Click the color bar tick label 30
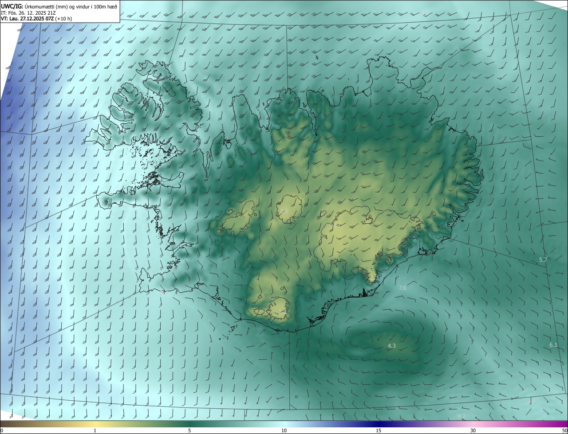 pyautogui.click(x=473, y=431)
